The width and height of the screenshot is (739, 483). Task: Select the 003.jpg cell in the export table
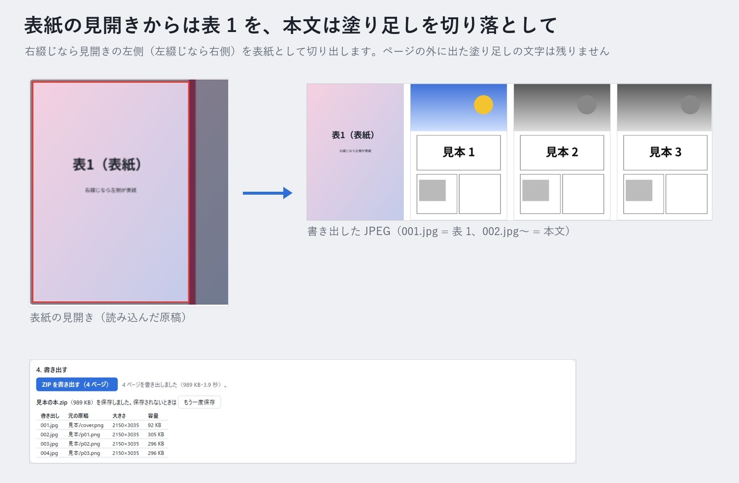tap(49, 444)
